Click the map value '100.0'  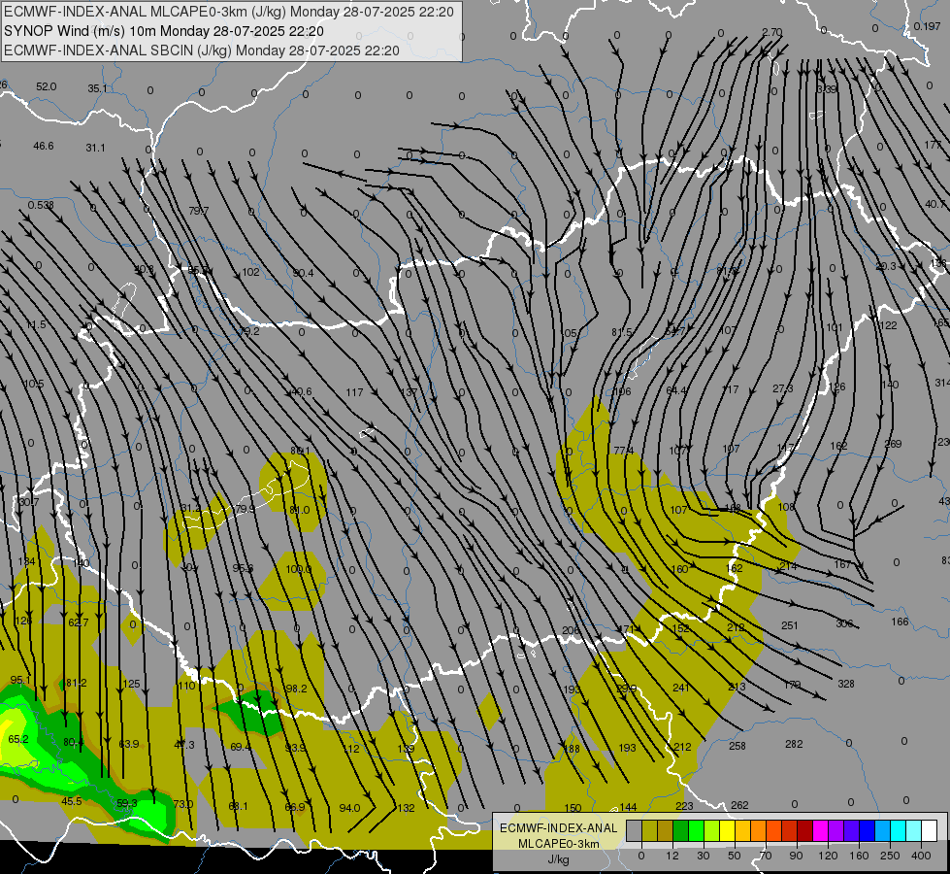(298, 569)
